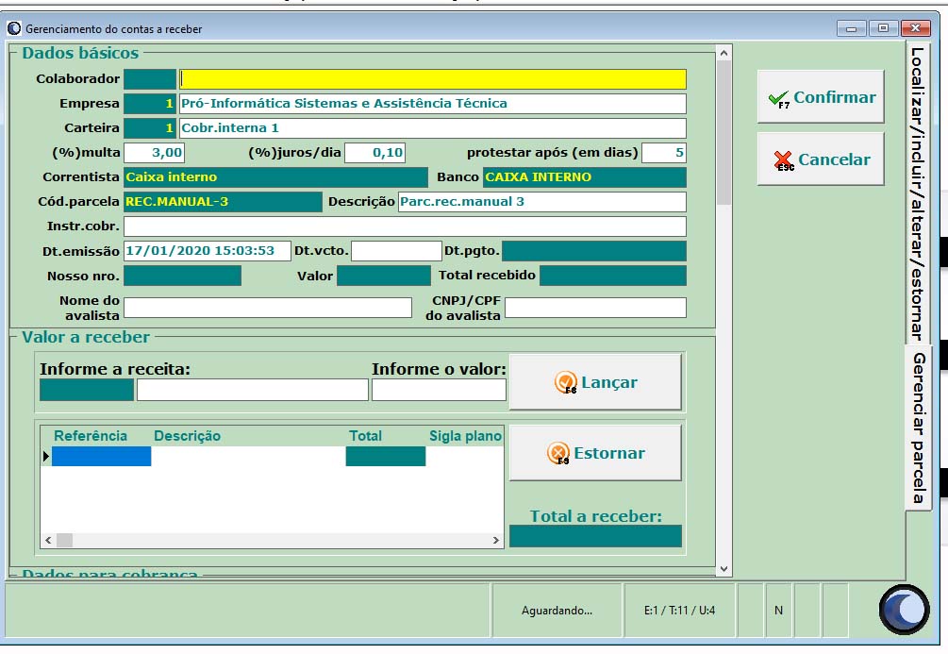Screen dimensions: 948x654
Task: Click grid horizontal scrollbar right arrow
Action: 496,540
